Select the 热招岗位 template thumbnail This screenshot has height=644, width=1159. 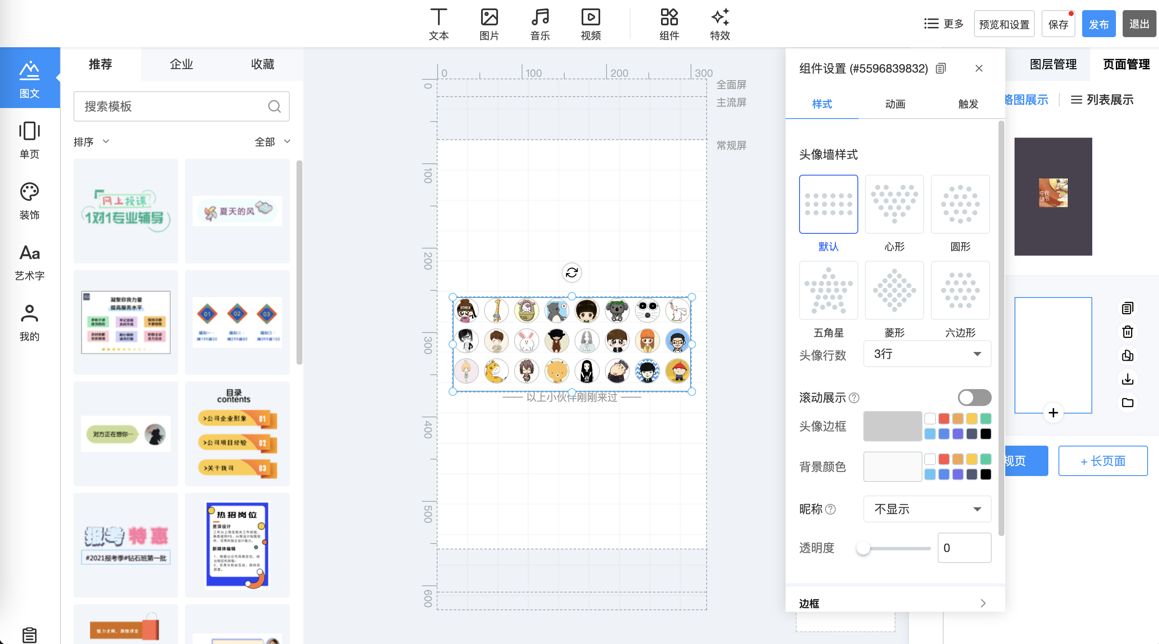tap(237, 545)
